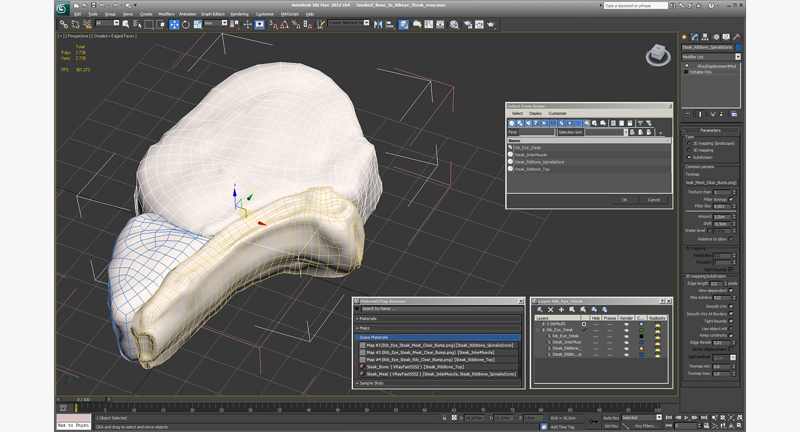Collapse the Parameters rollout
The height and width of the screenshot is (432, 800).
click(x=710, y=130)
